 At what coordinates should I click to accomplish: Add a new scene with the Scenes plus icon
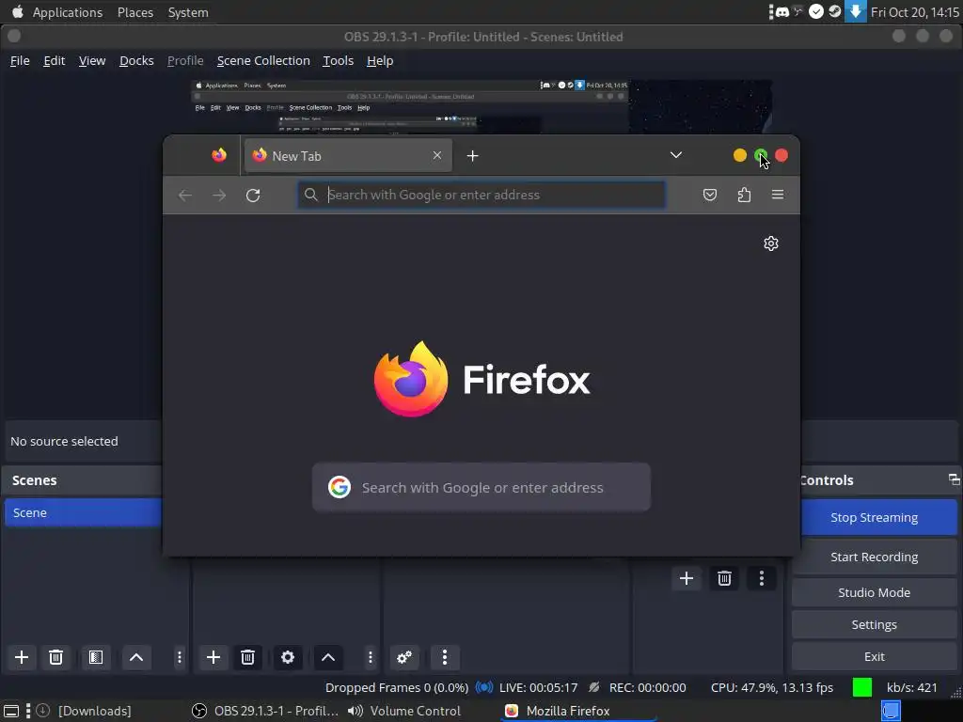22,657
